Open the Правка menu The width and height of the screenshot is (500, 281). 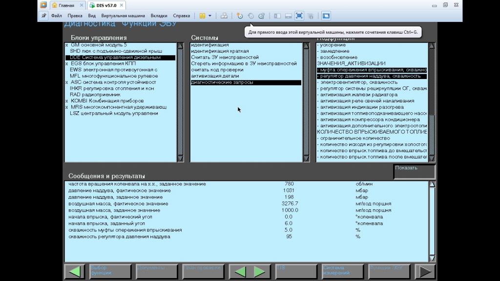click(75, 16)
